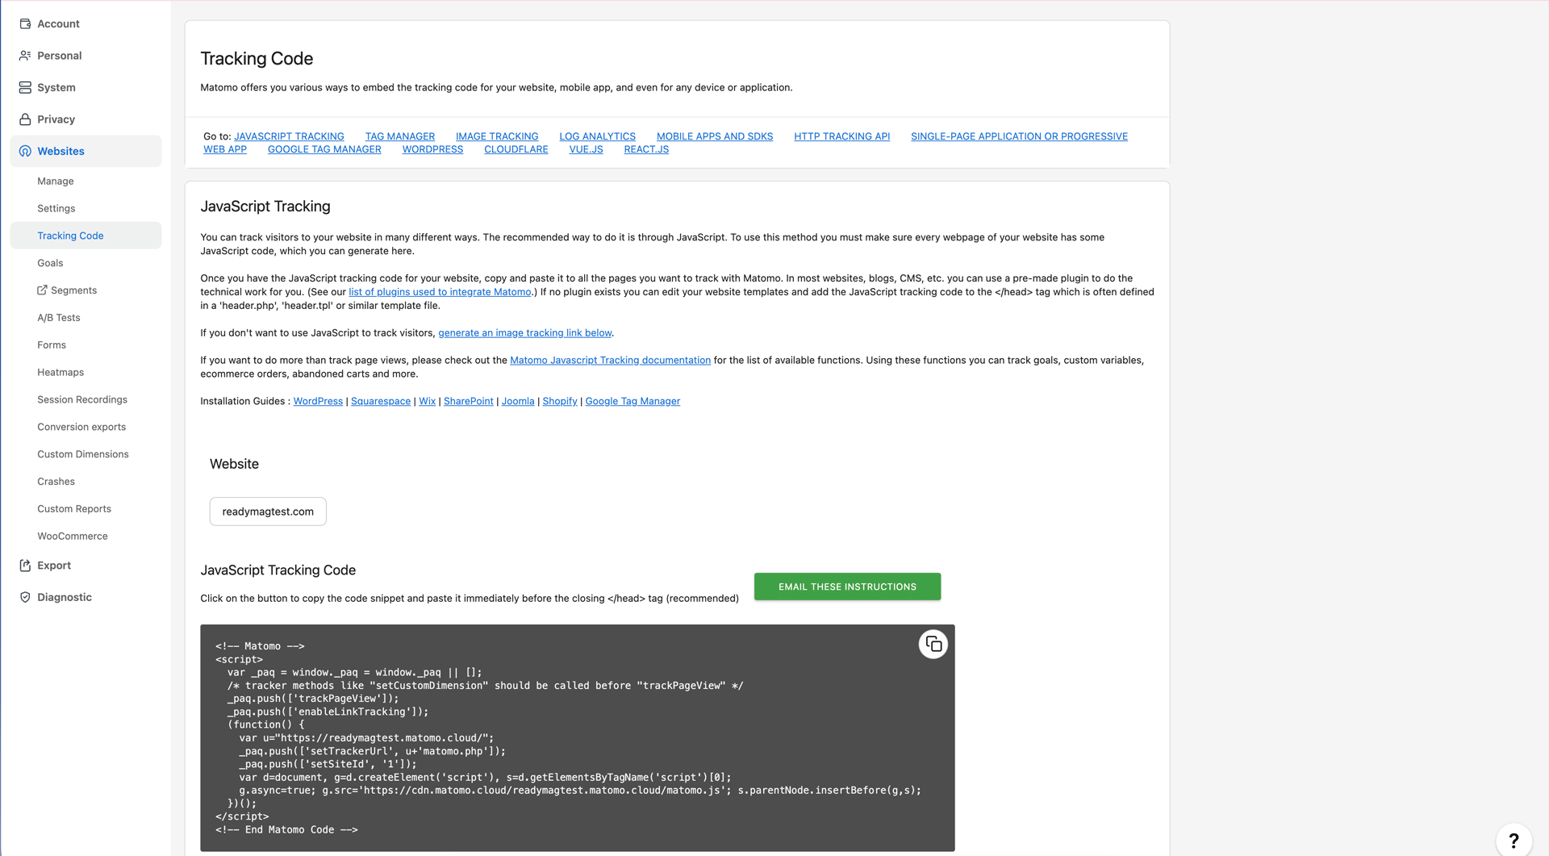
Task: Jump to REACT.JS section
Action: (646, 149)
